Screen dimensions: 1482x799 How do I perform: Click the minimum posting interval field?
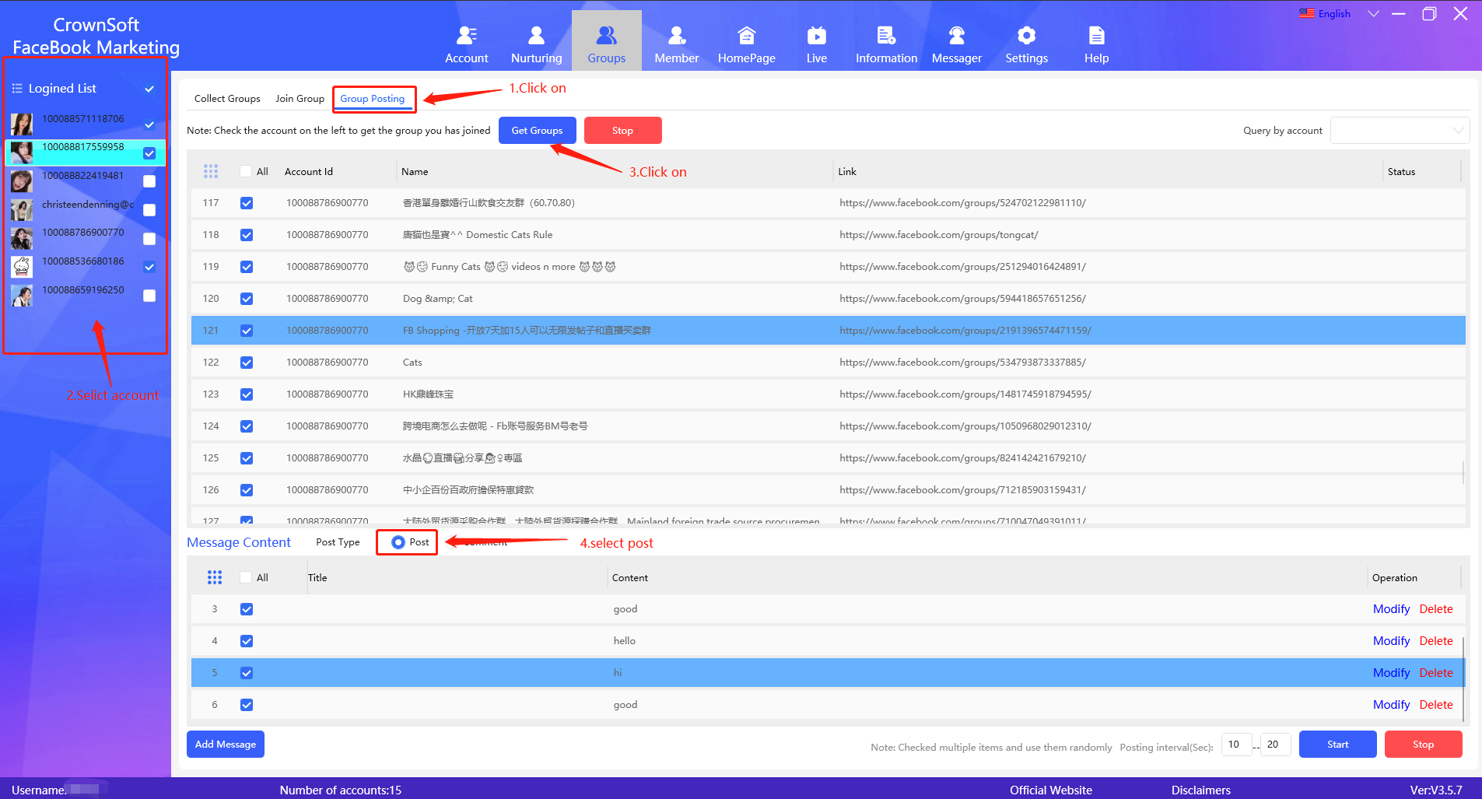1235,745
